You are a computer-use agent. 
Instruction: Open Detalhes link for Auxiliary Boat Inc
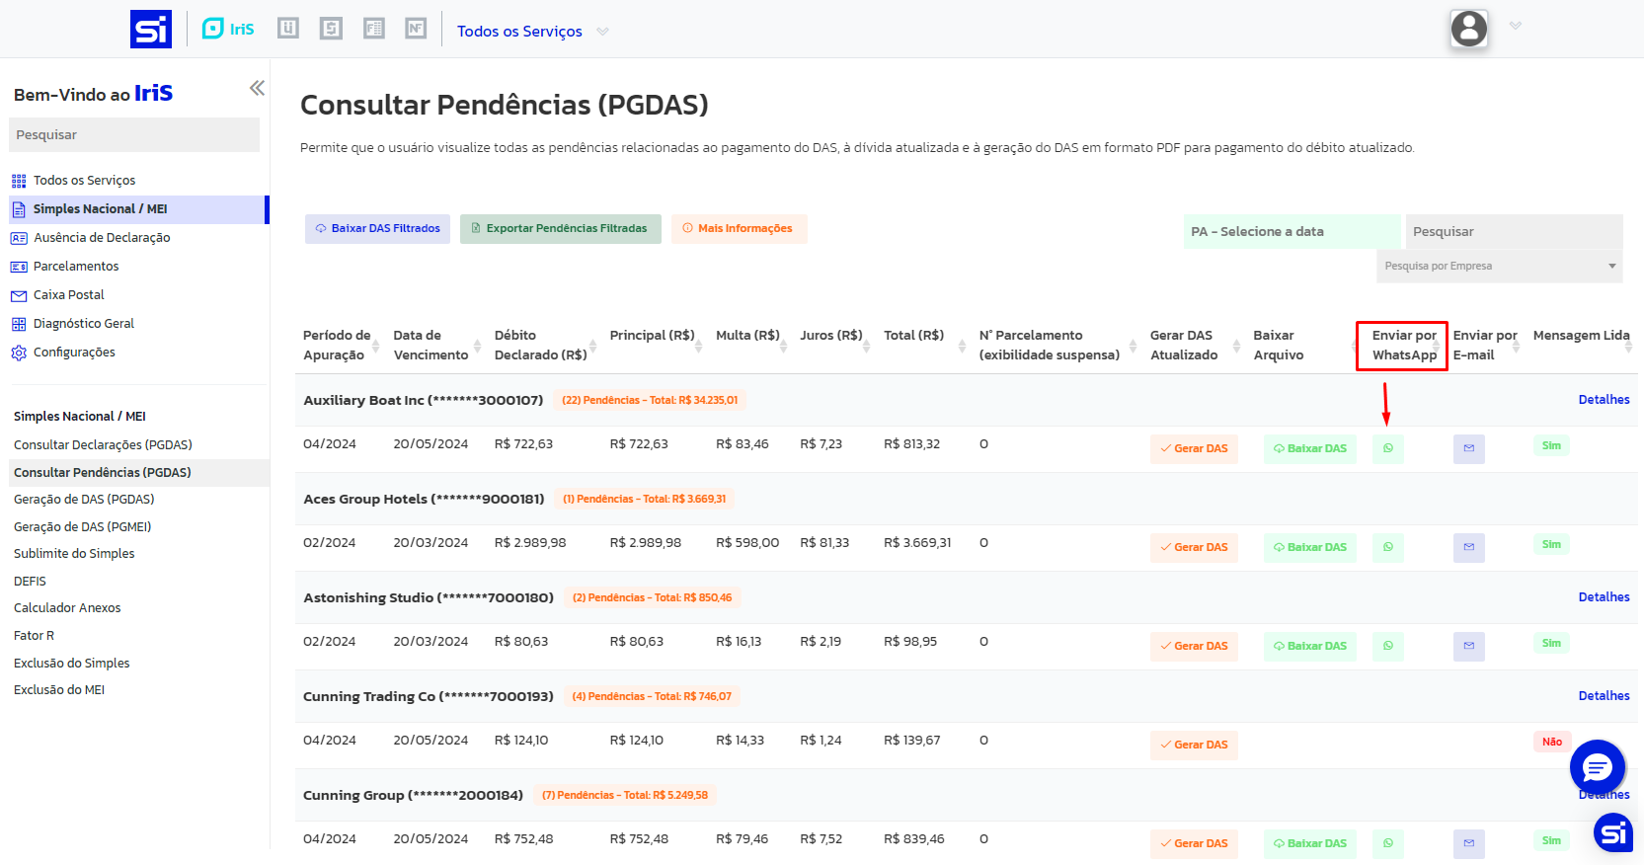(x=1604, y=400)
